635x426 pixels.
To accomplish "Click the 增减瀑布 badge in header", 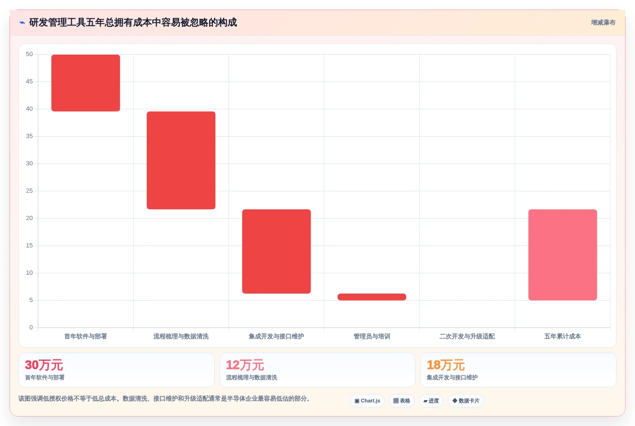I will [603, 23].
